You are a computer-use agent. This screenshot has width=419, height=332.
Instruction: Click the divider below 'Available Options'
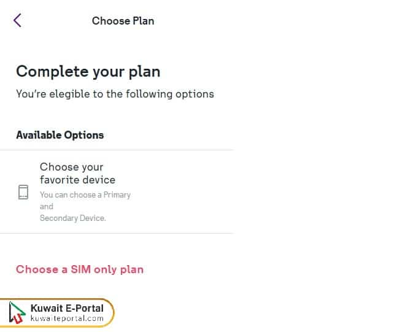[117, 150]
